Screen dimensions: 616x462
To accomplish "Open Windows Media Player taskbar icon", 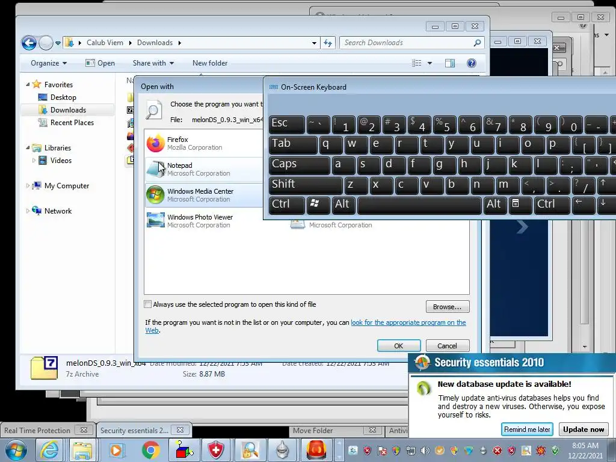I will tap(116, 450).
